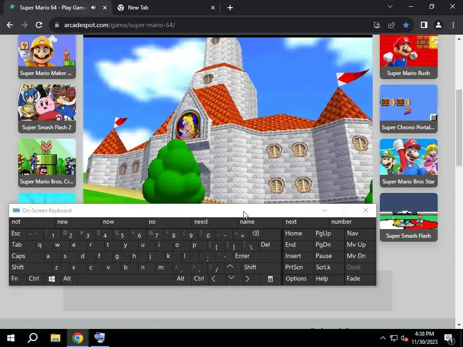This screenshot has height=347, width=463.
Task: Open the Chrome three-dot menu
Action: 453,25
